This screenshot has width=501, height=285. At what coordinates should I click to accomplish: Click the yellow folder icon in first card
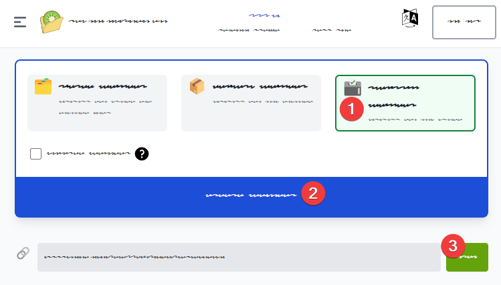[43, 86]
